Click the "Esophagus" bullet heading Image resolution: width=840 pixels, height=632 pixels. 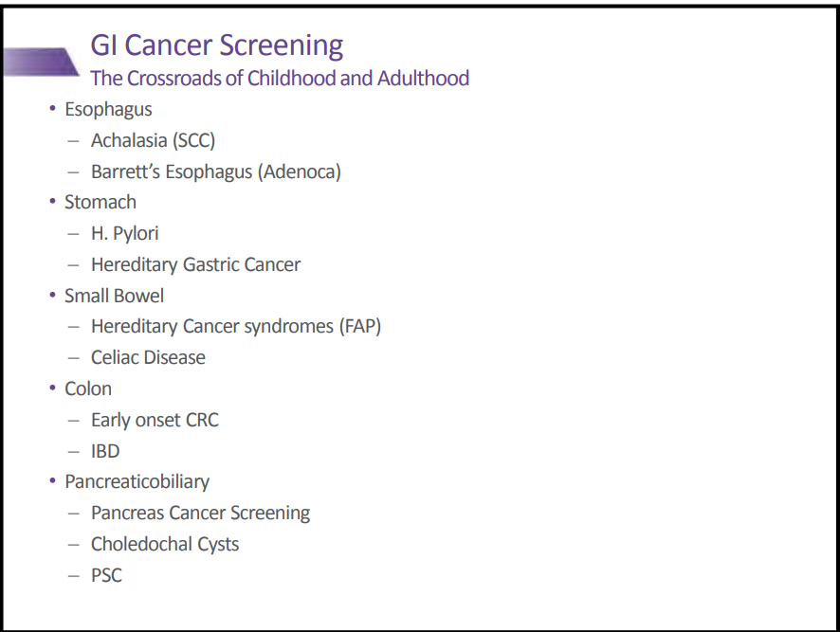click(108, 109)
